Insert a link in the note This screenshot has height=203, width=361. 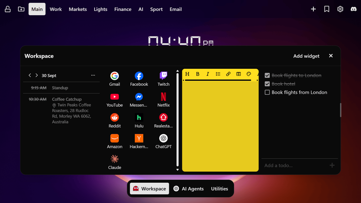[228, 74]
